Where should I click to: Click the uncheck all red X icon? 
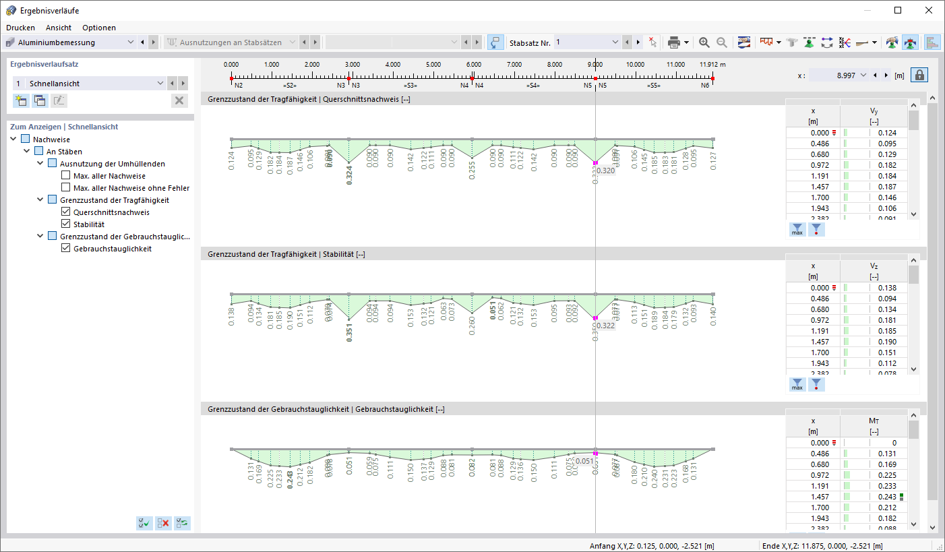(x=163, y=522)
